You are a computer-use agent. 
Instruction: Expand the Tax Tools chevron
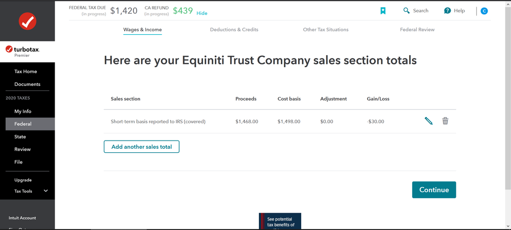click(46, 191)
